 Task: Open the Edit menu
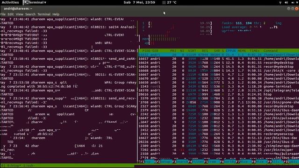point(10,14)
